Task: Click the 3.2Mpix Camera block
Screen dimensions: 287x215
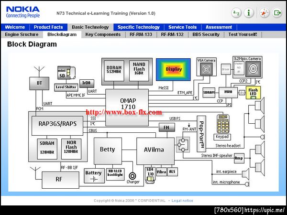Action: pos(247,67)
